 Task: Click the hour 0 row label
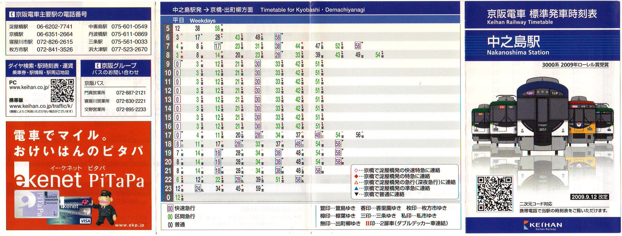(x=168, y=198)
